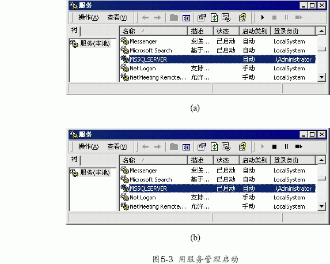Sort by 启动类别 column in window (b)
330x264 pixels.
(x=255, y=160)
